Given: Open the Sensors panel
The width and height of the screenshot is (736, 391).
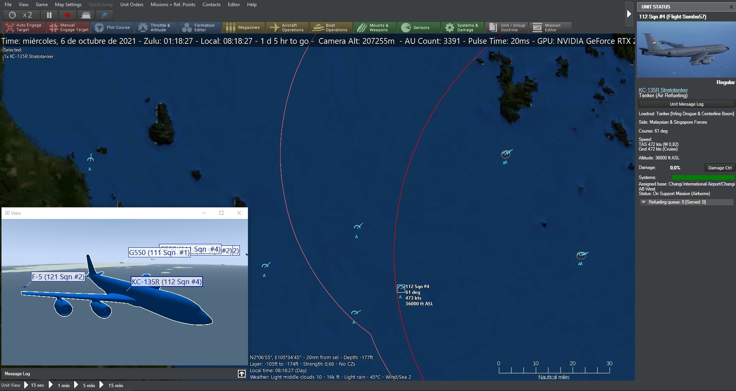Looking at the screenshot, I should pyautogui.click(x=417, y=27).
